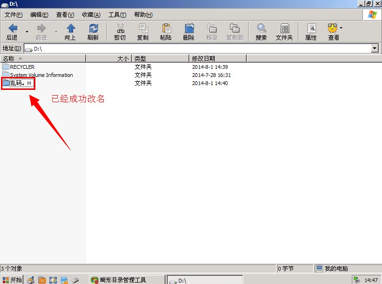Select the System Volume Information folder
This screenshot has height=284, width=382.
pos(42,75)
